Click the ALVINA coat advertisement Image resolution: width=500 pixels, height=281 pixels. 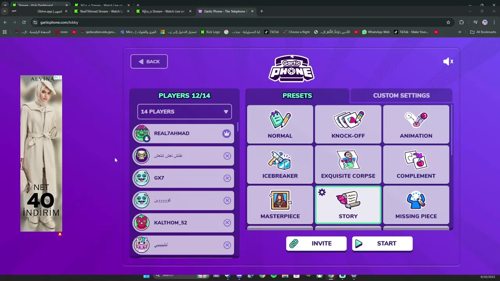(x=41, y=153)
